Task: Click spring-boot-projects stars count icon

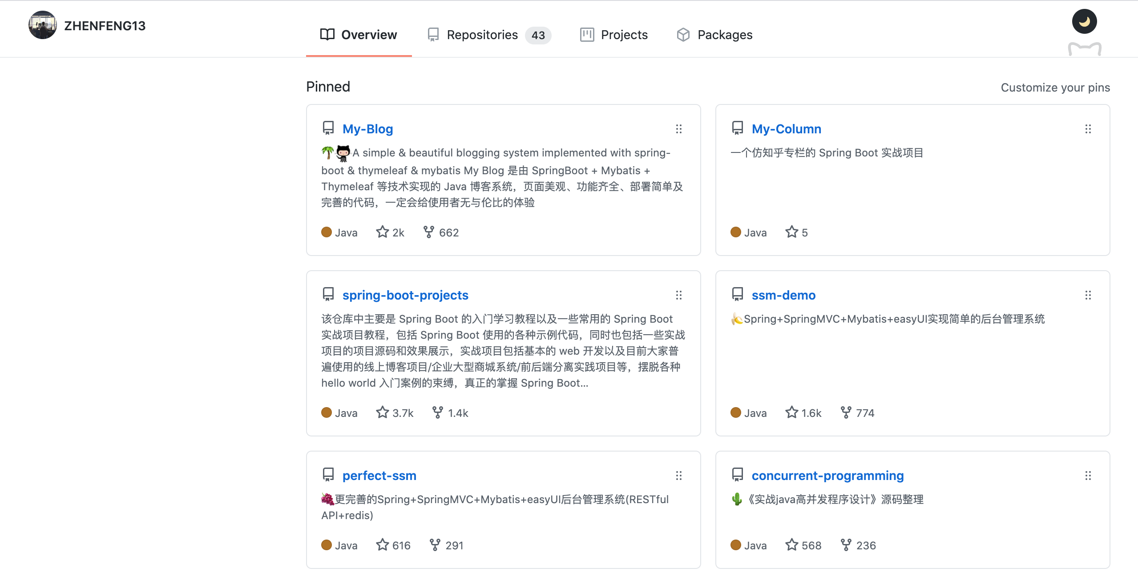Action: coord(382,412)
